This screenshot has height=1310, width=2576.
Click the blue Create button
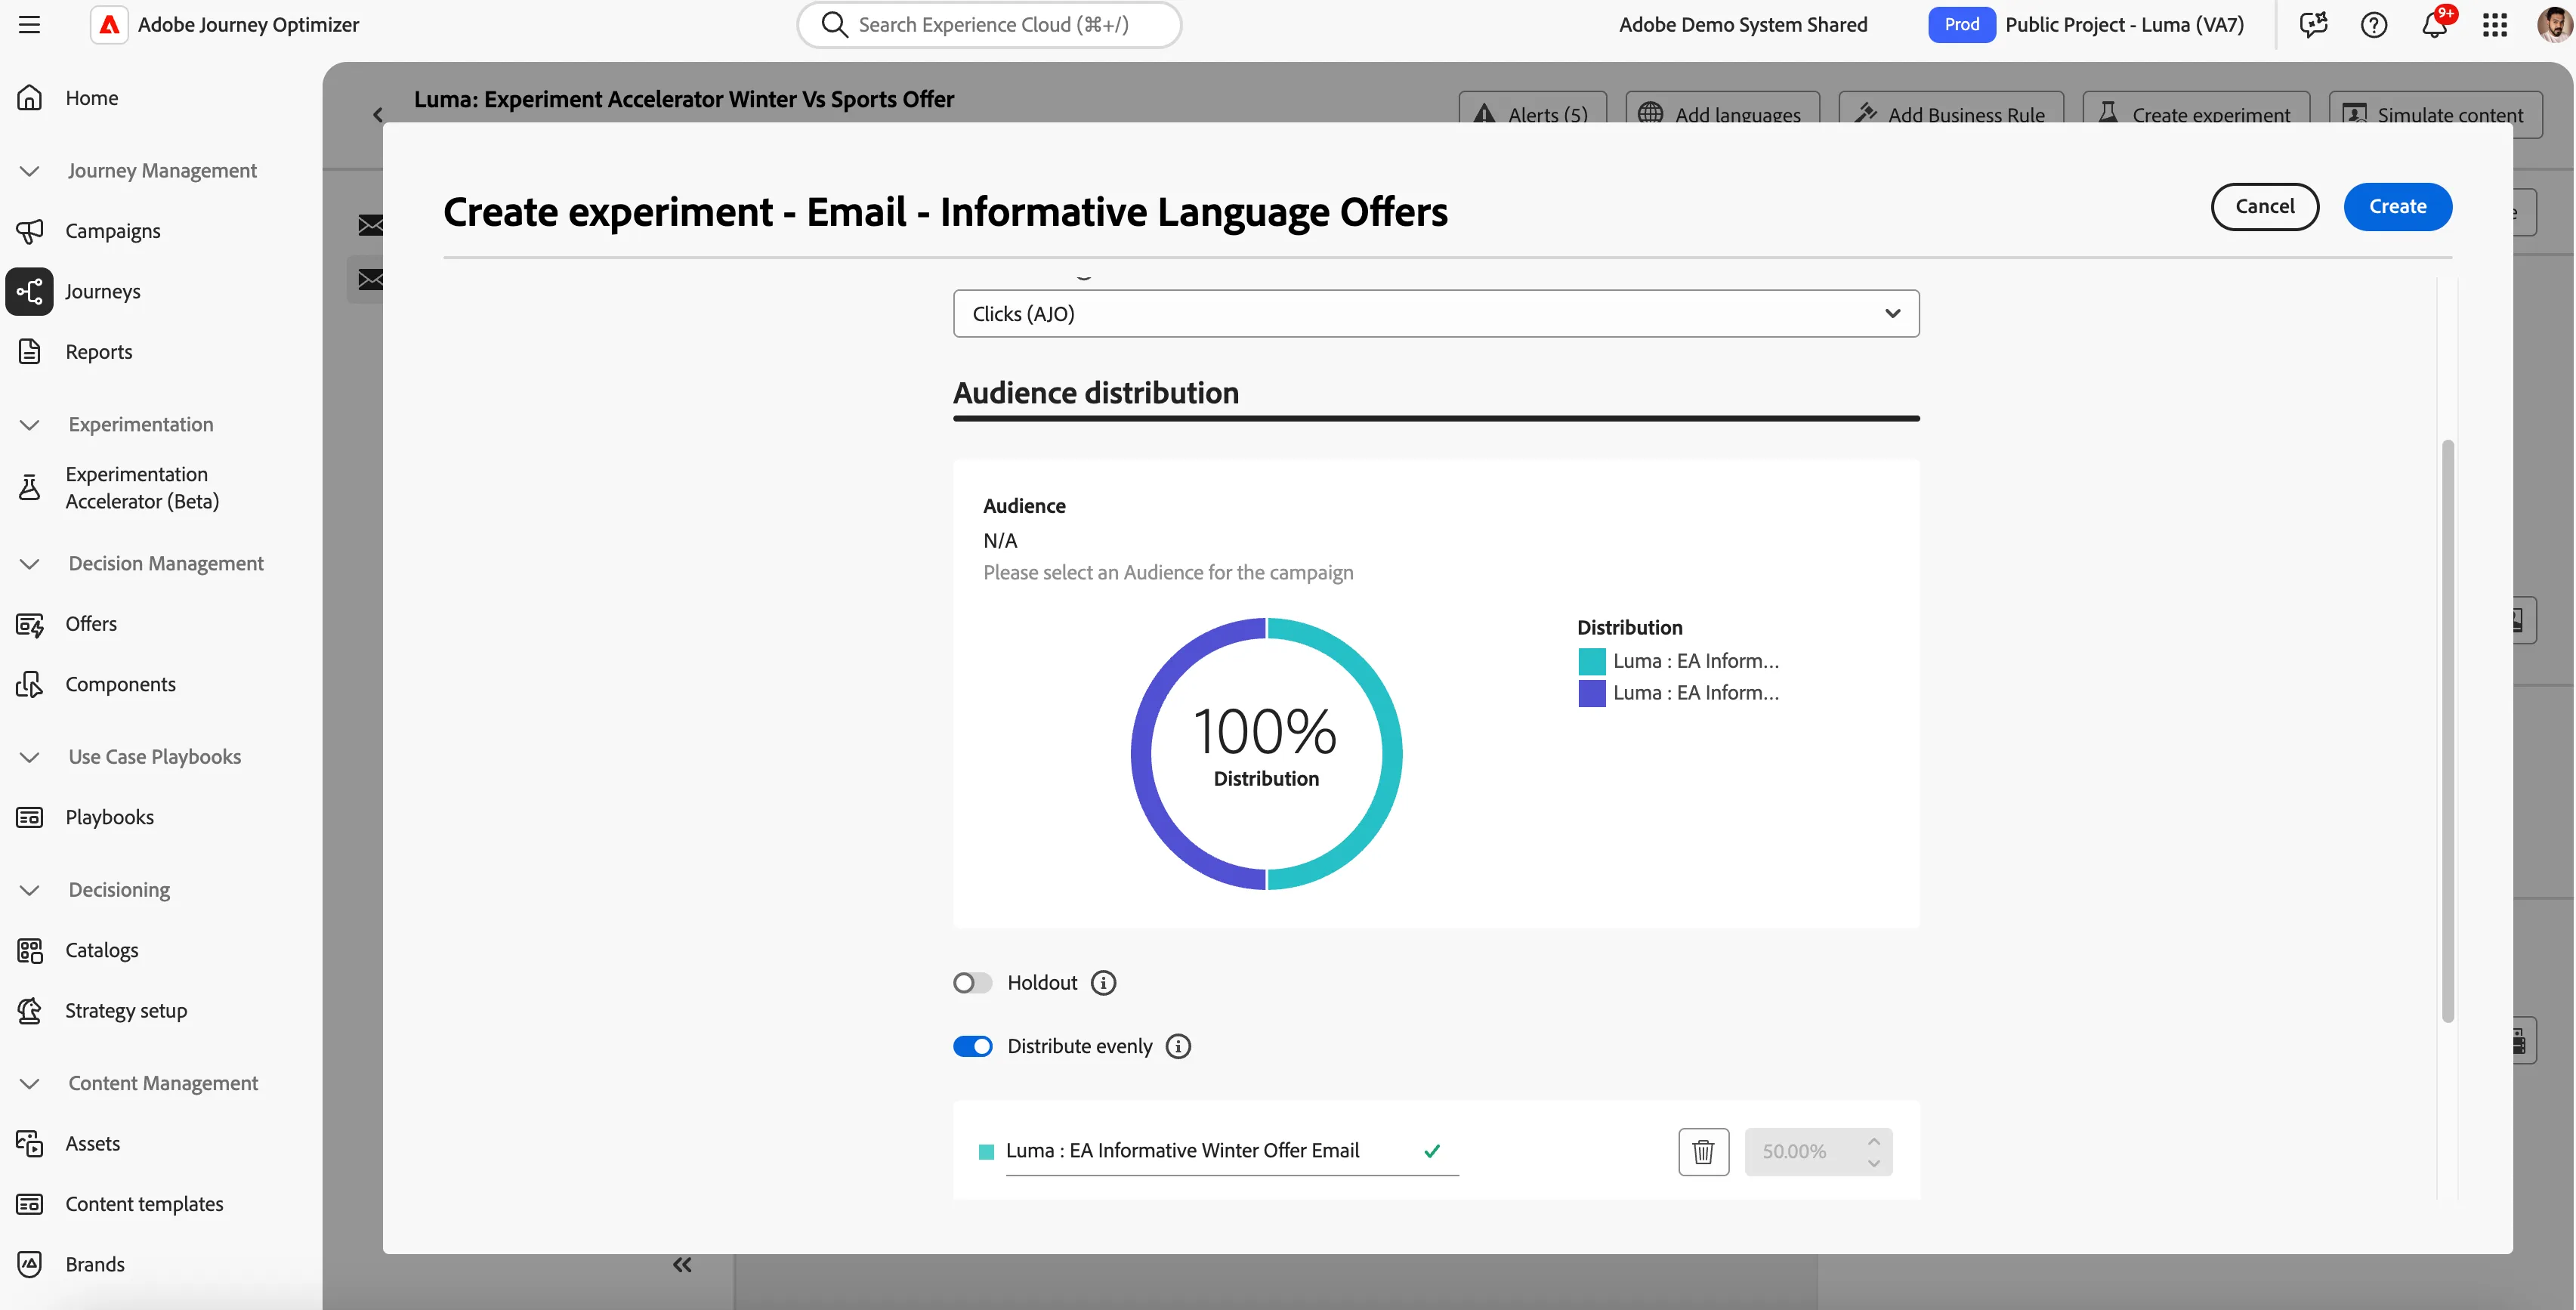2397,207
